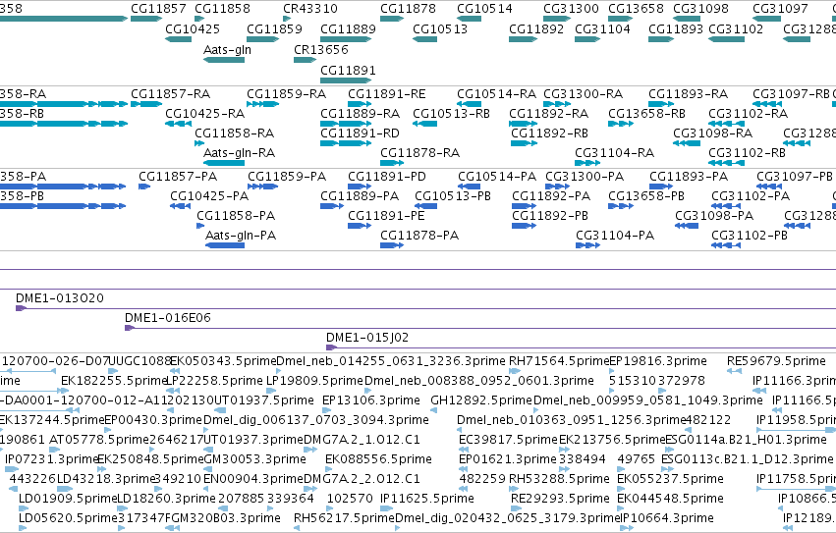Click the Aats-gln gene label
Screen dimensions: 836x533
[x=227, y=49]
